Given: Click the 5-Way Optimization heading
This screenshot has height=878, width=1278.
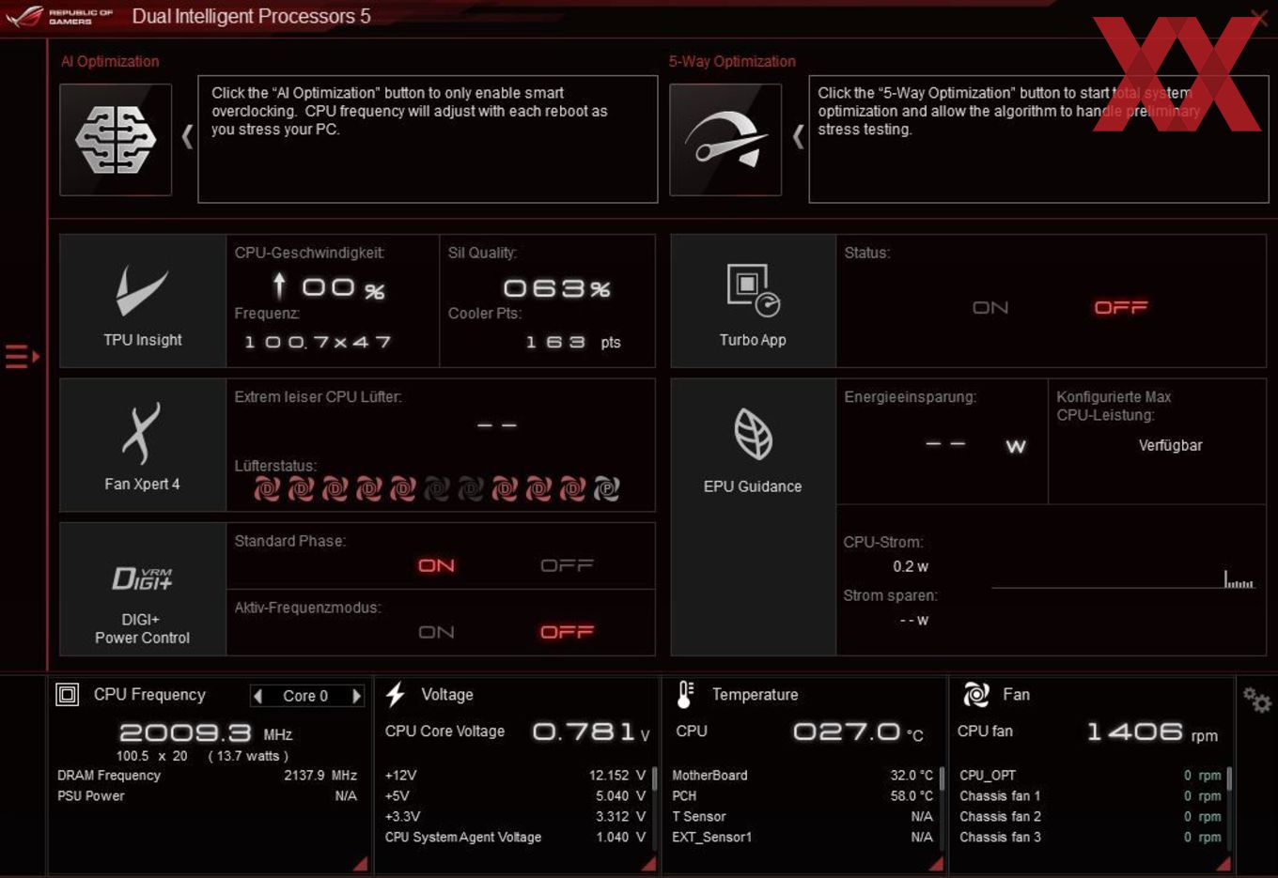Looking at the screenshot, I should [732, 61].
